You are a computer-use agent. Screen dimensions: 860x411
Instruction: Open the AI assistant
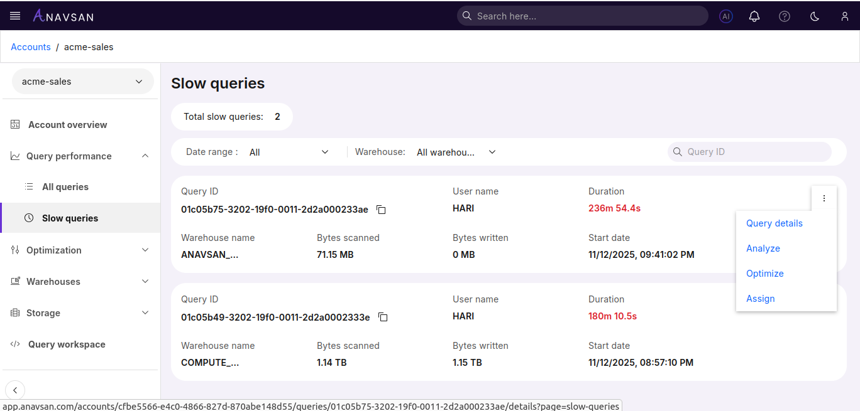(x=726, y=16)
